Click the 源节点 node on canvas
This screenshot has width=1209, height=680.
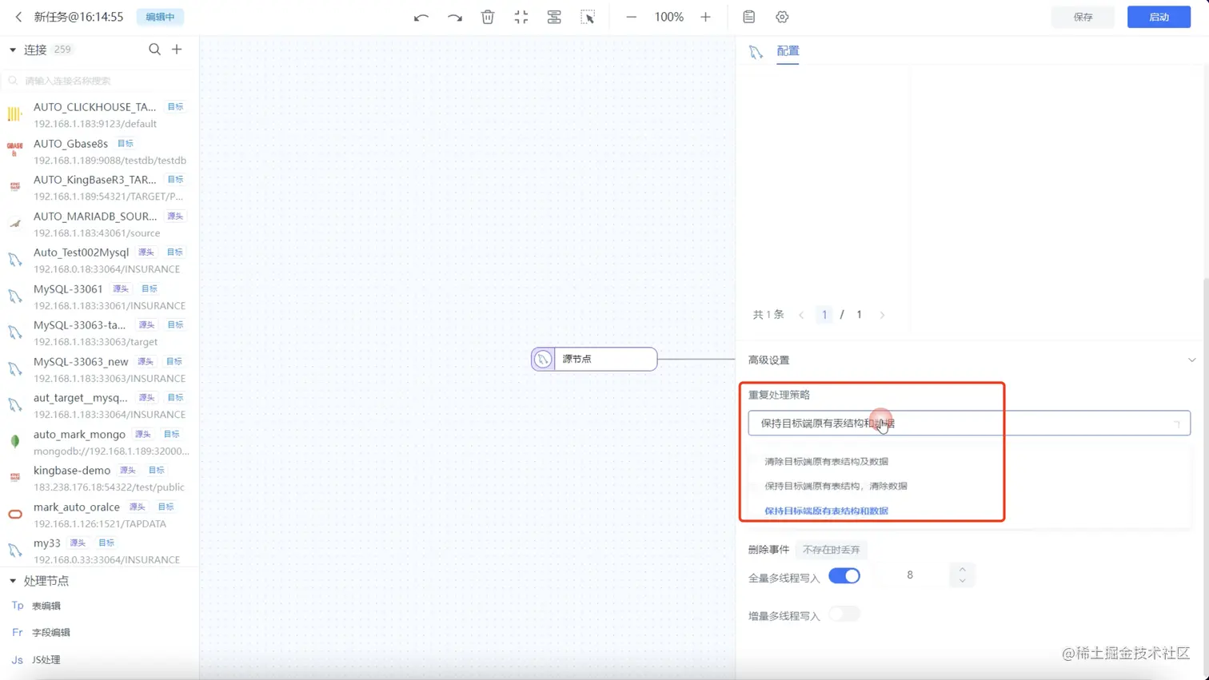[594, 359]
